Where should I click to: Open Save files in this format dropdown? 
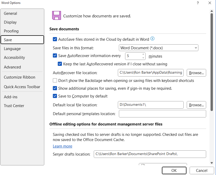158,48
